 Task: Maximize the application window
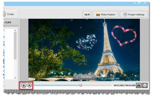click(139, 3)
